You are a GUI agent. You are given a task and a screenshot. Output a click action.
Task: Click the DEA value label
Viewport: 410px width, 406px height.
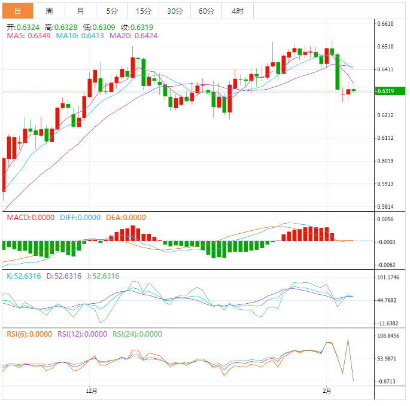126,218
